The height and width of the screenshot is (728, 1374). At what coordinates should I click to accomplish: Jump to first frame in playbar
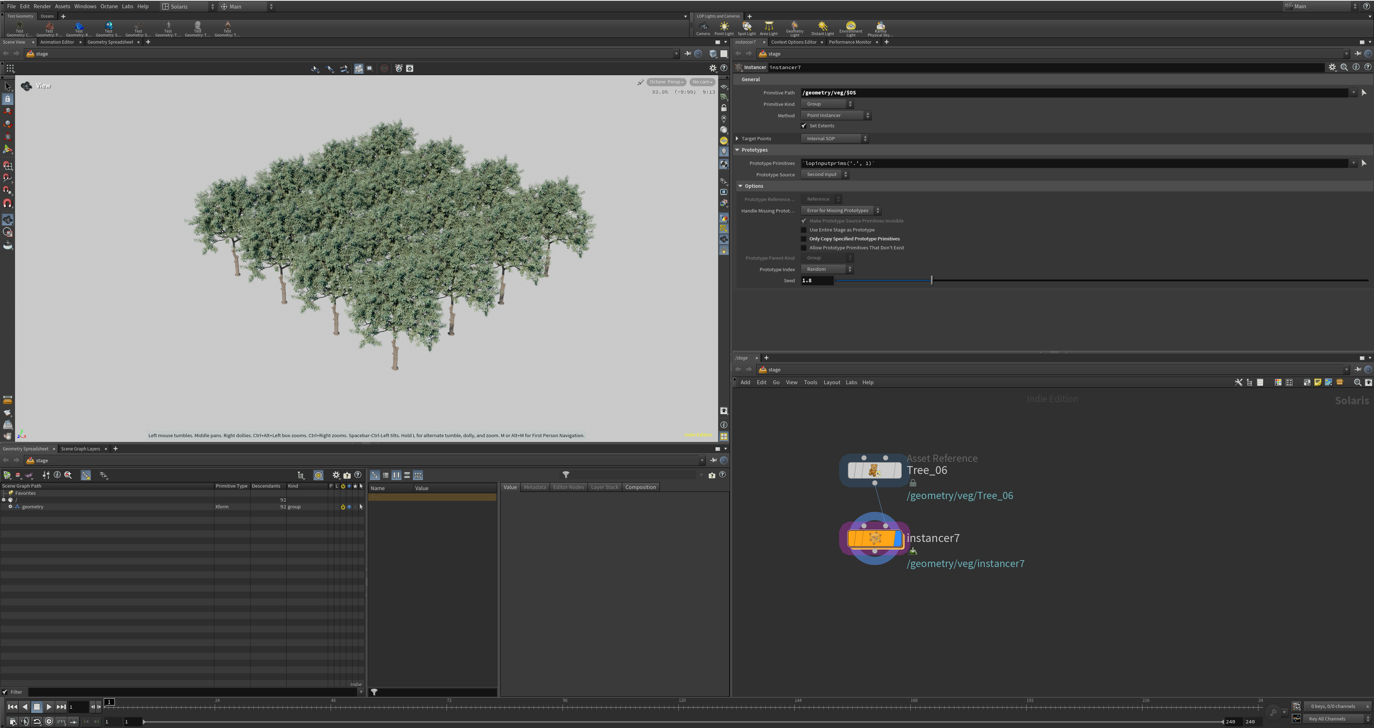point(12,707)
